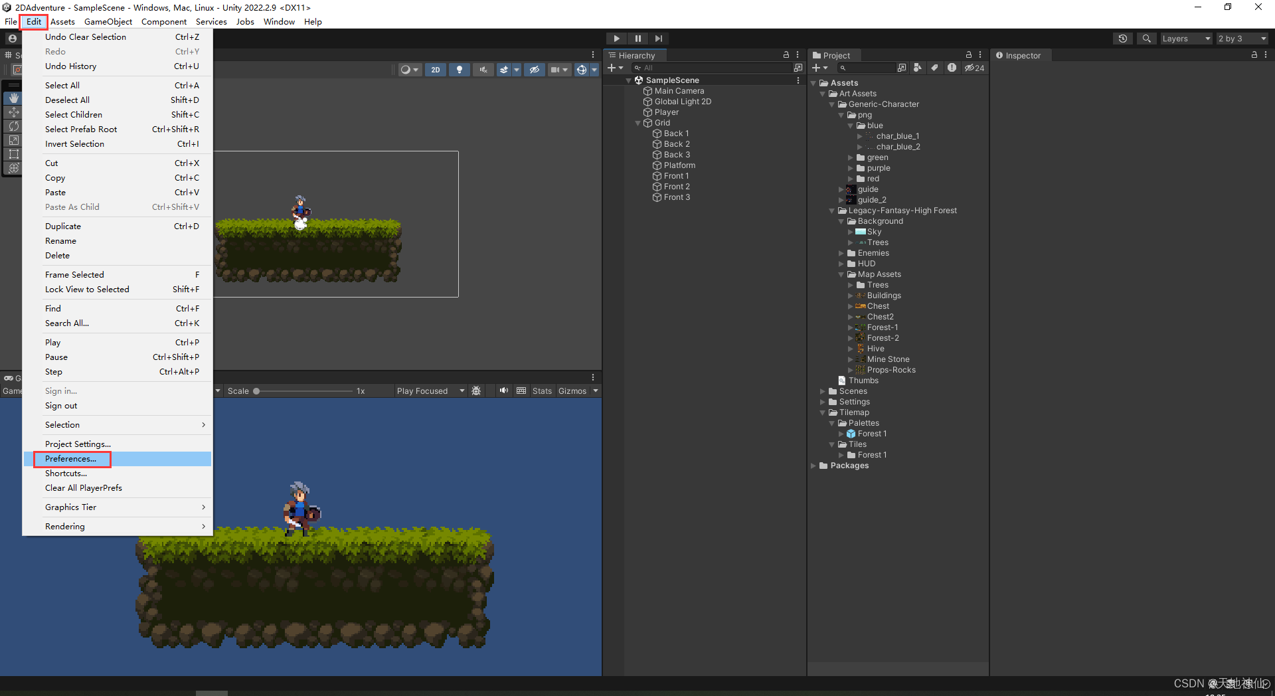Open the Layers dropdown
Screen dimensions: 1275x696
1186,39
